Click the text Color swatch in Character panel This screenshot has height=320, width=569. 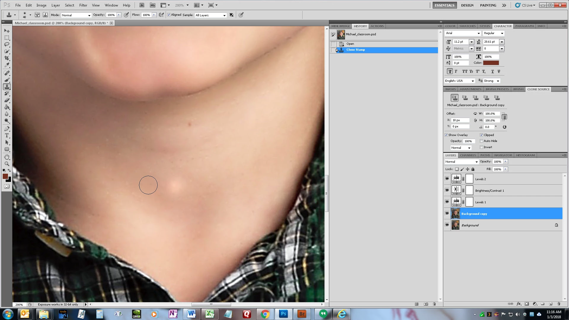491,63
